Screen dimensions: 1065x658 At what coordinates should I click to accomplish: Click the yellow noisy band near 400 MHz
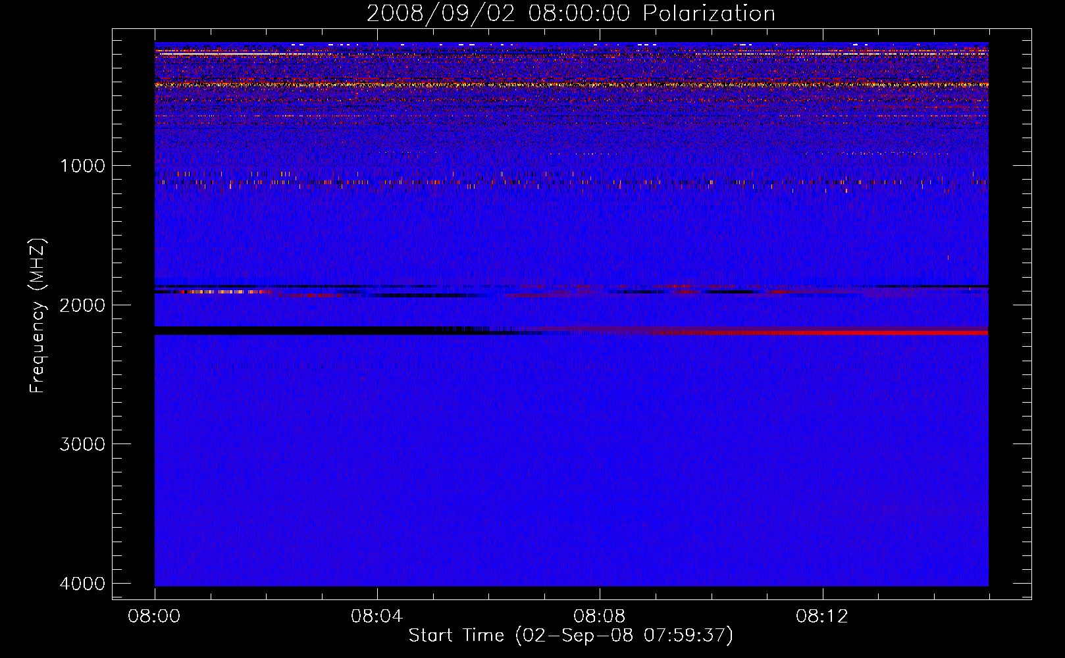point(571,84)
